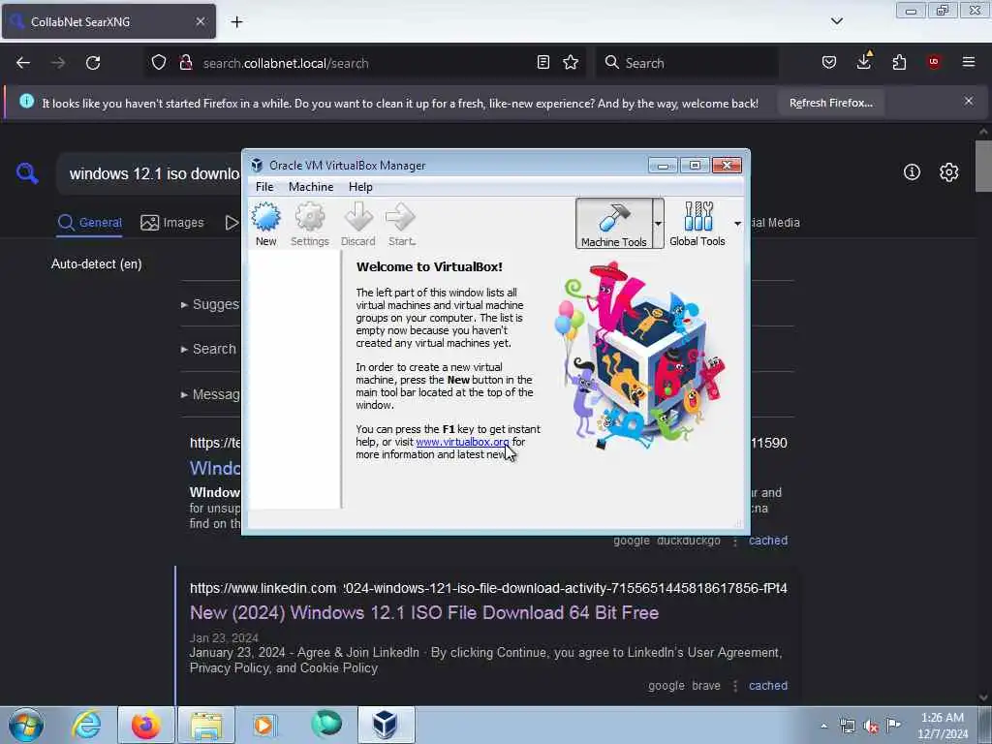Launch Internet Explorer from taskbar
The width and height of the screenshot is (992, 744).
[x=86, y=725]
